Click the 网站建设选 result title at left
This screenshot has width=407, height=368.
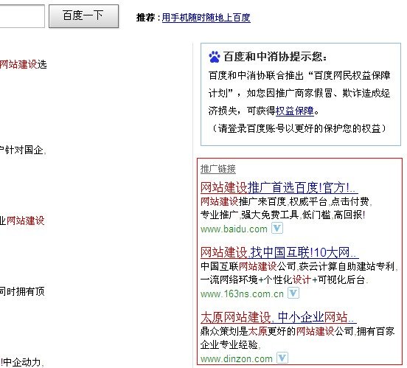24,64
